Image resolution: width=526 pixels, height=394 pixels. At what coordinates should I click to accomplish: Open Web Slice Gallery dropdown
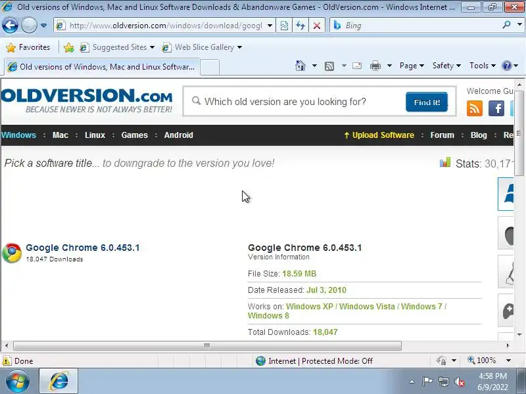click(x=202, y=47)
